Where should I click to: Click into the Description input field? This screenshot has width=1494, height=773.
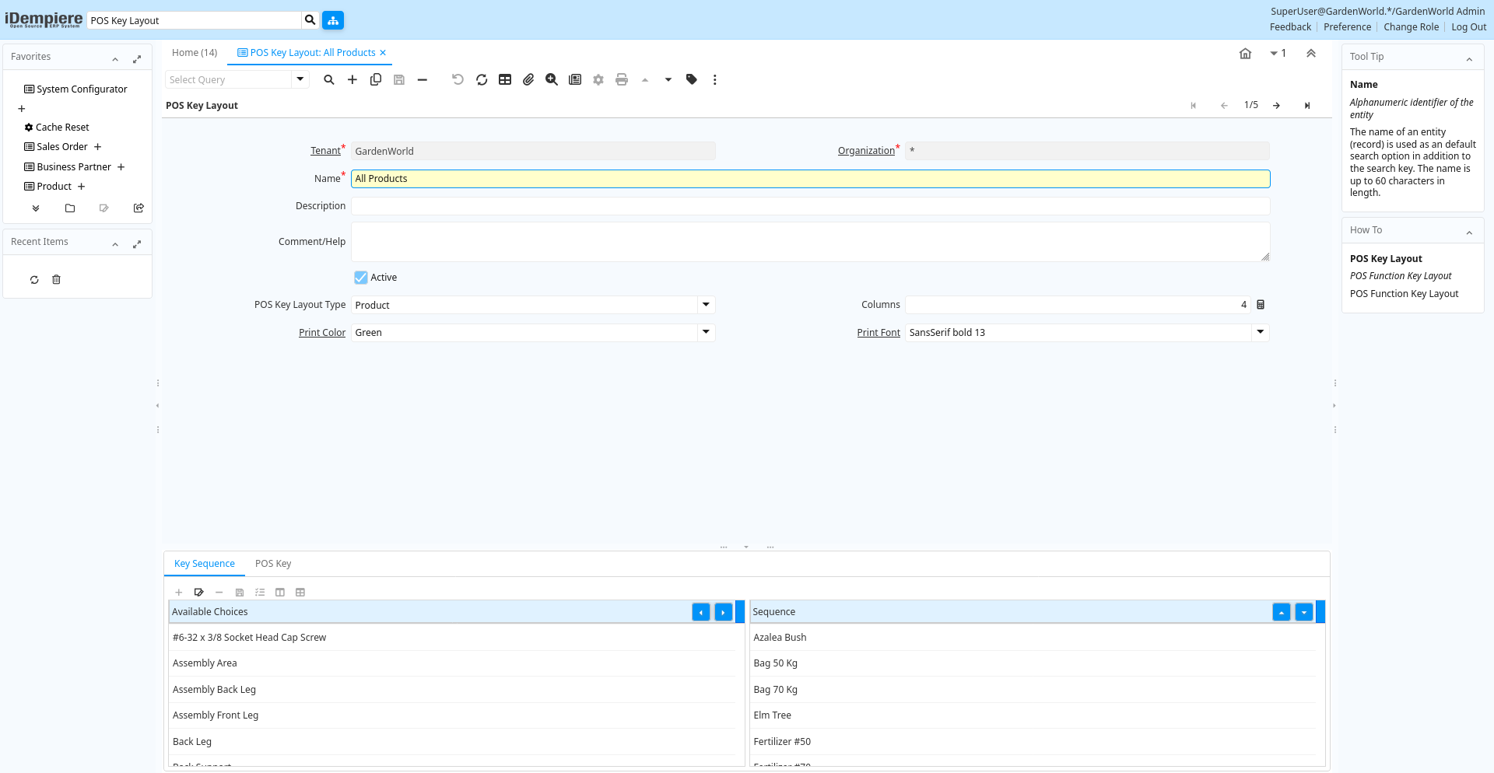[810, 206]
